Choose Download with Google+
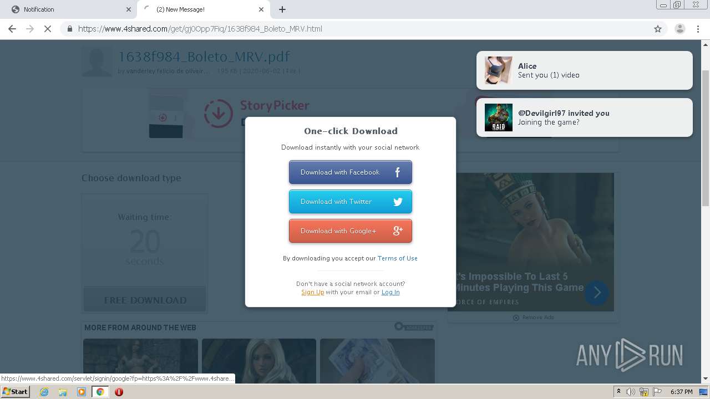This screenshot has height=399, width=710. [x=351, y=231]
